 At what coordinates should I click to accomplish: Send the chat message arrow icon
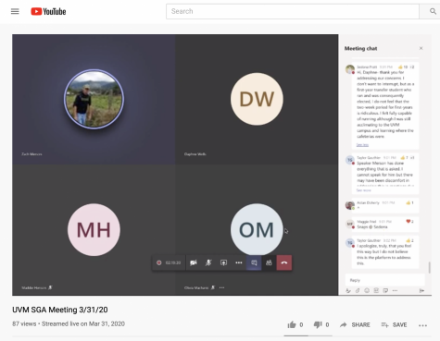pos(421,290)
